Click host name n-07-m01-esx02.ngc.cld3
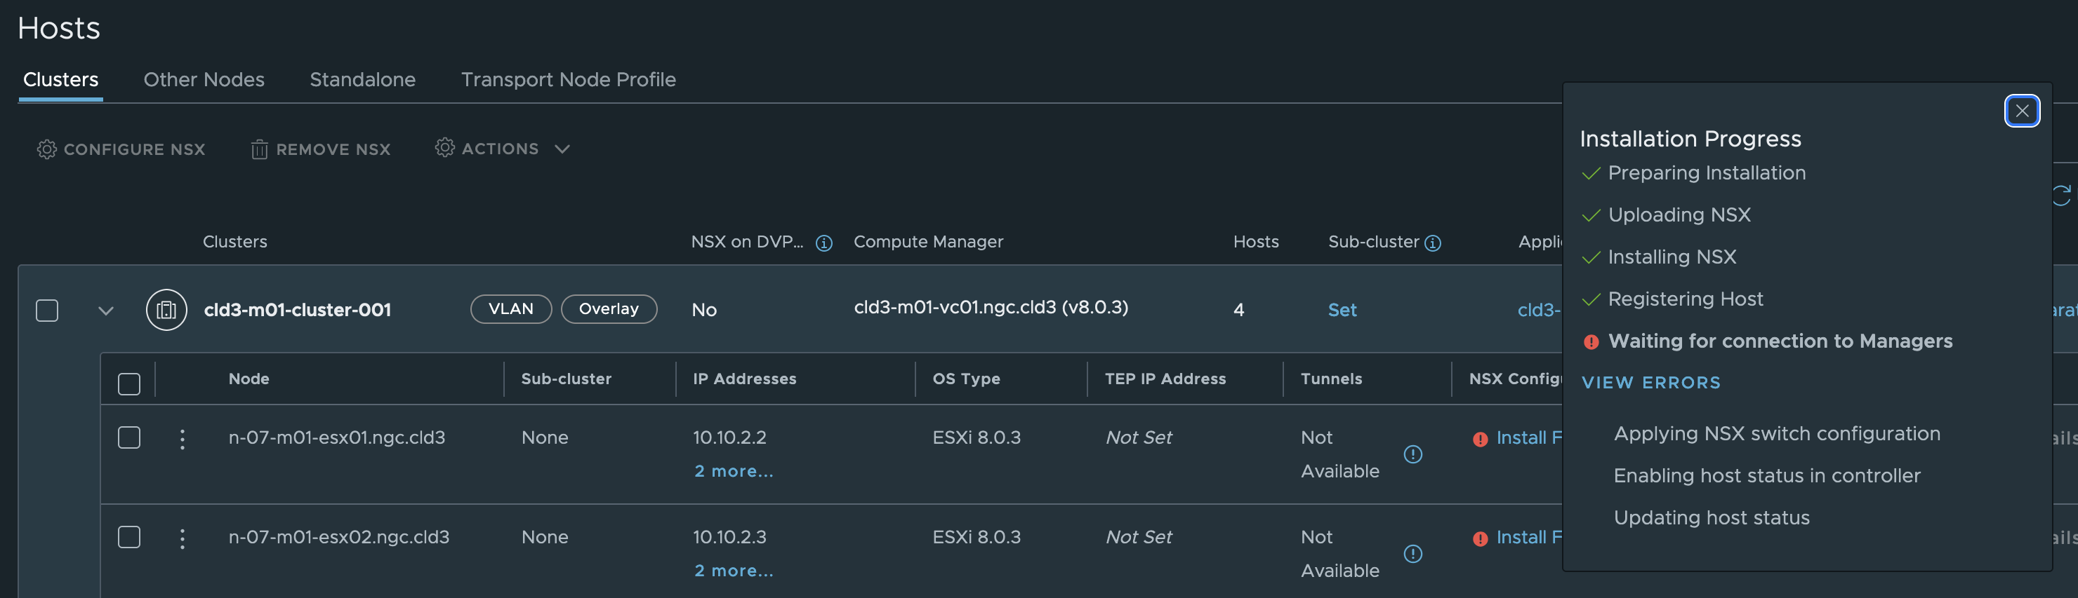Image resolution: width=2078 pixels, height=598 pixels. (x=338, y=538)
